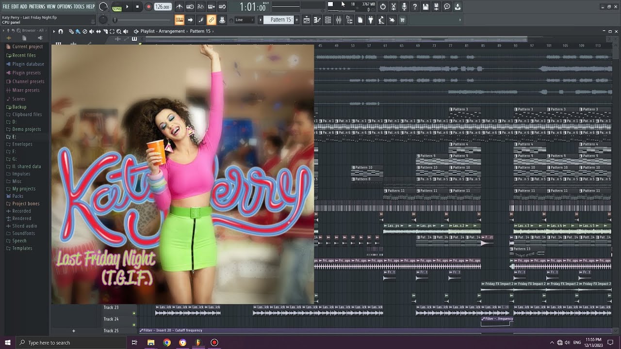
Task: Click the download content icon
Action: tap(458, 7)
